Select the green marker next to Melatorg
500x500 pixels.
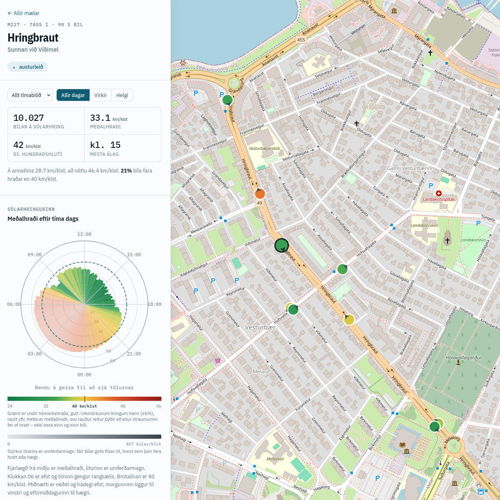tap(435, 426)
